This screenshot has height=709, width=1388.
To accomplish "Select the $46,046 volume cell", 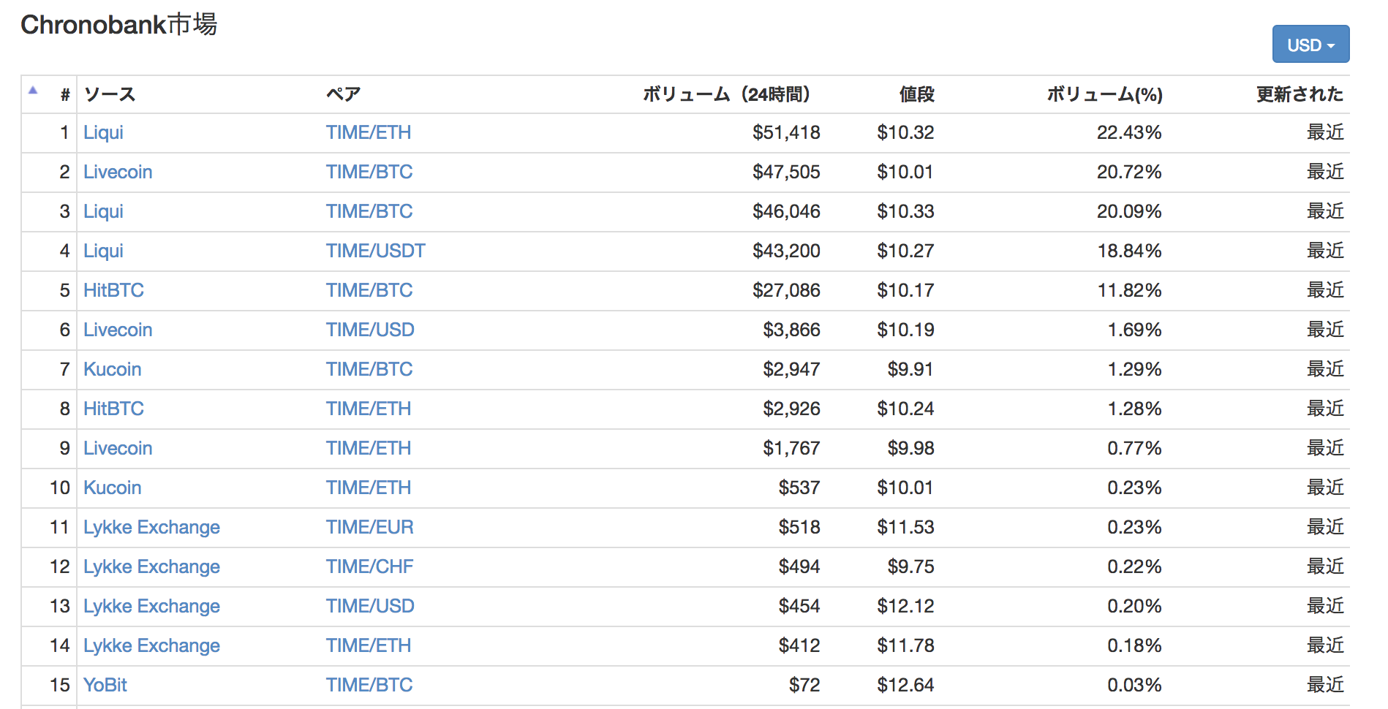I will tap(786, 211).
